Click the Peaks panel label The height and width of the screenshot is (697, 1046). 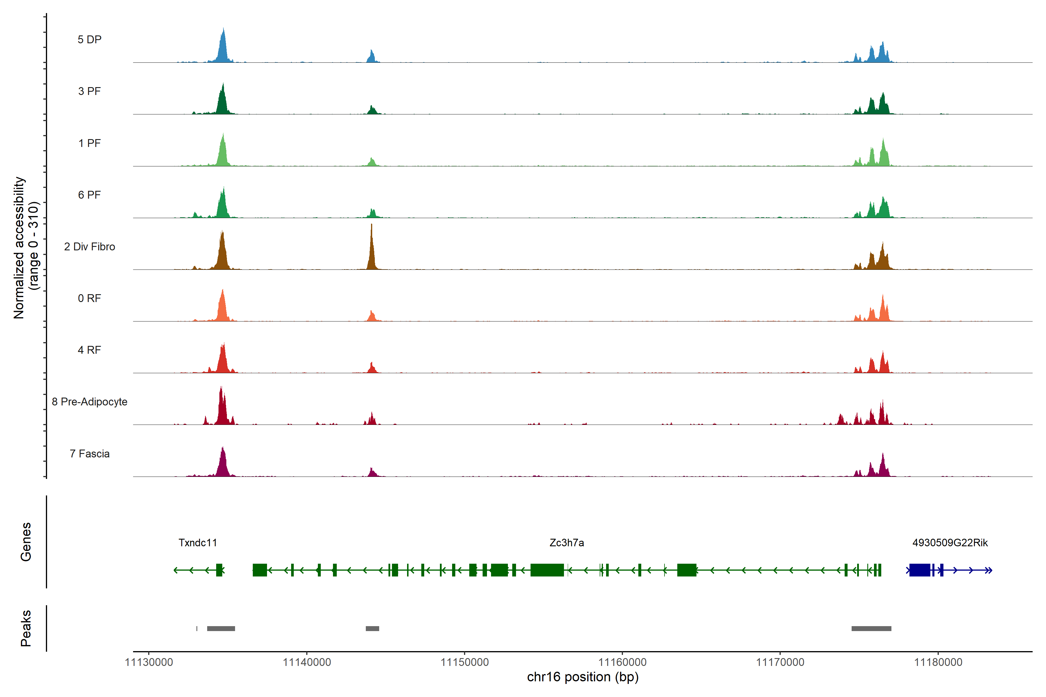(x=26, y=628)
